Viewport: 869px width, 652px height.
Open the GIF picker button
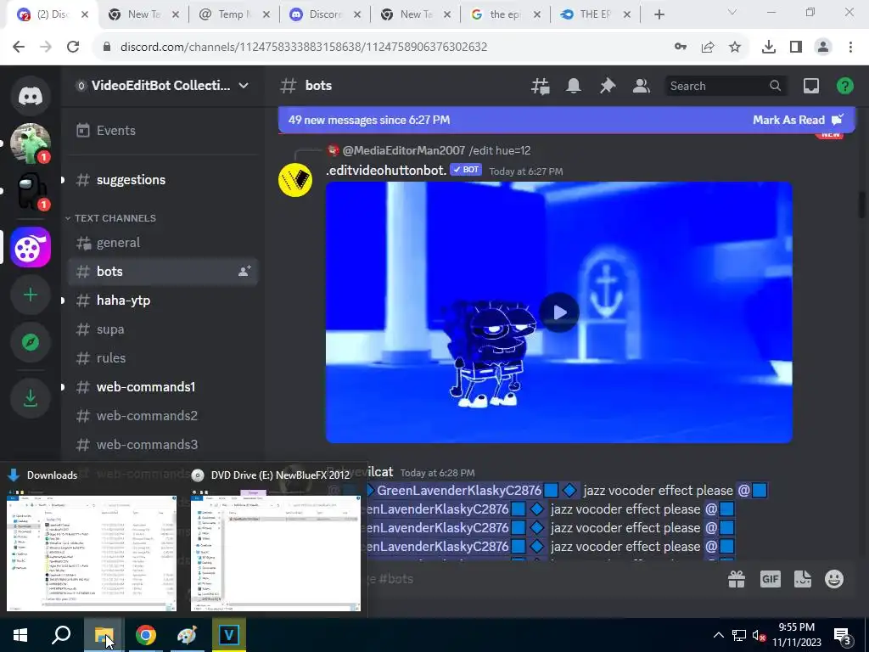[x=771, y=579]
